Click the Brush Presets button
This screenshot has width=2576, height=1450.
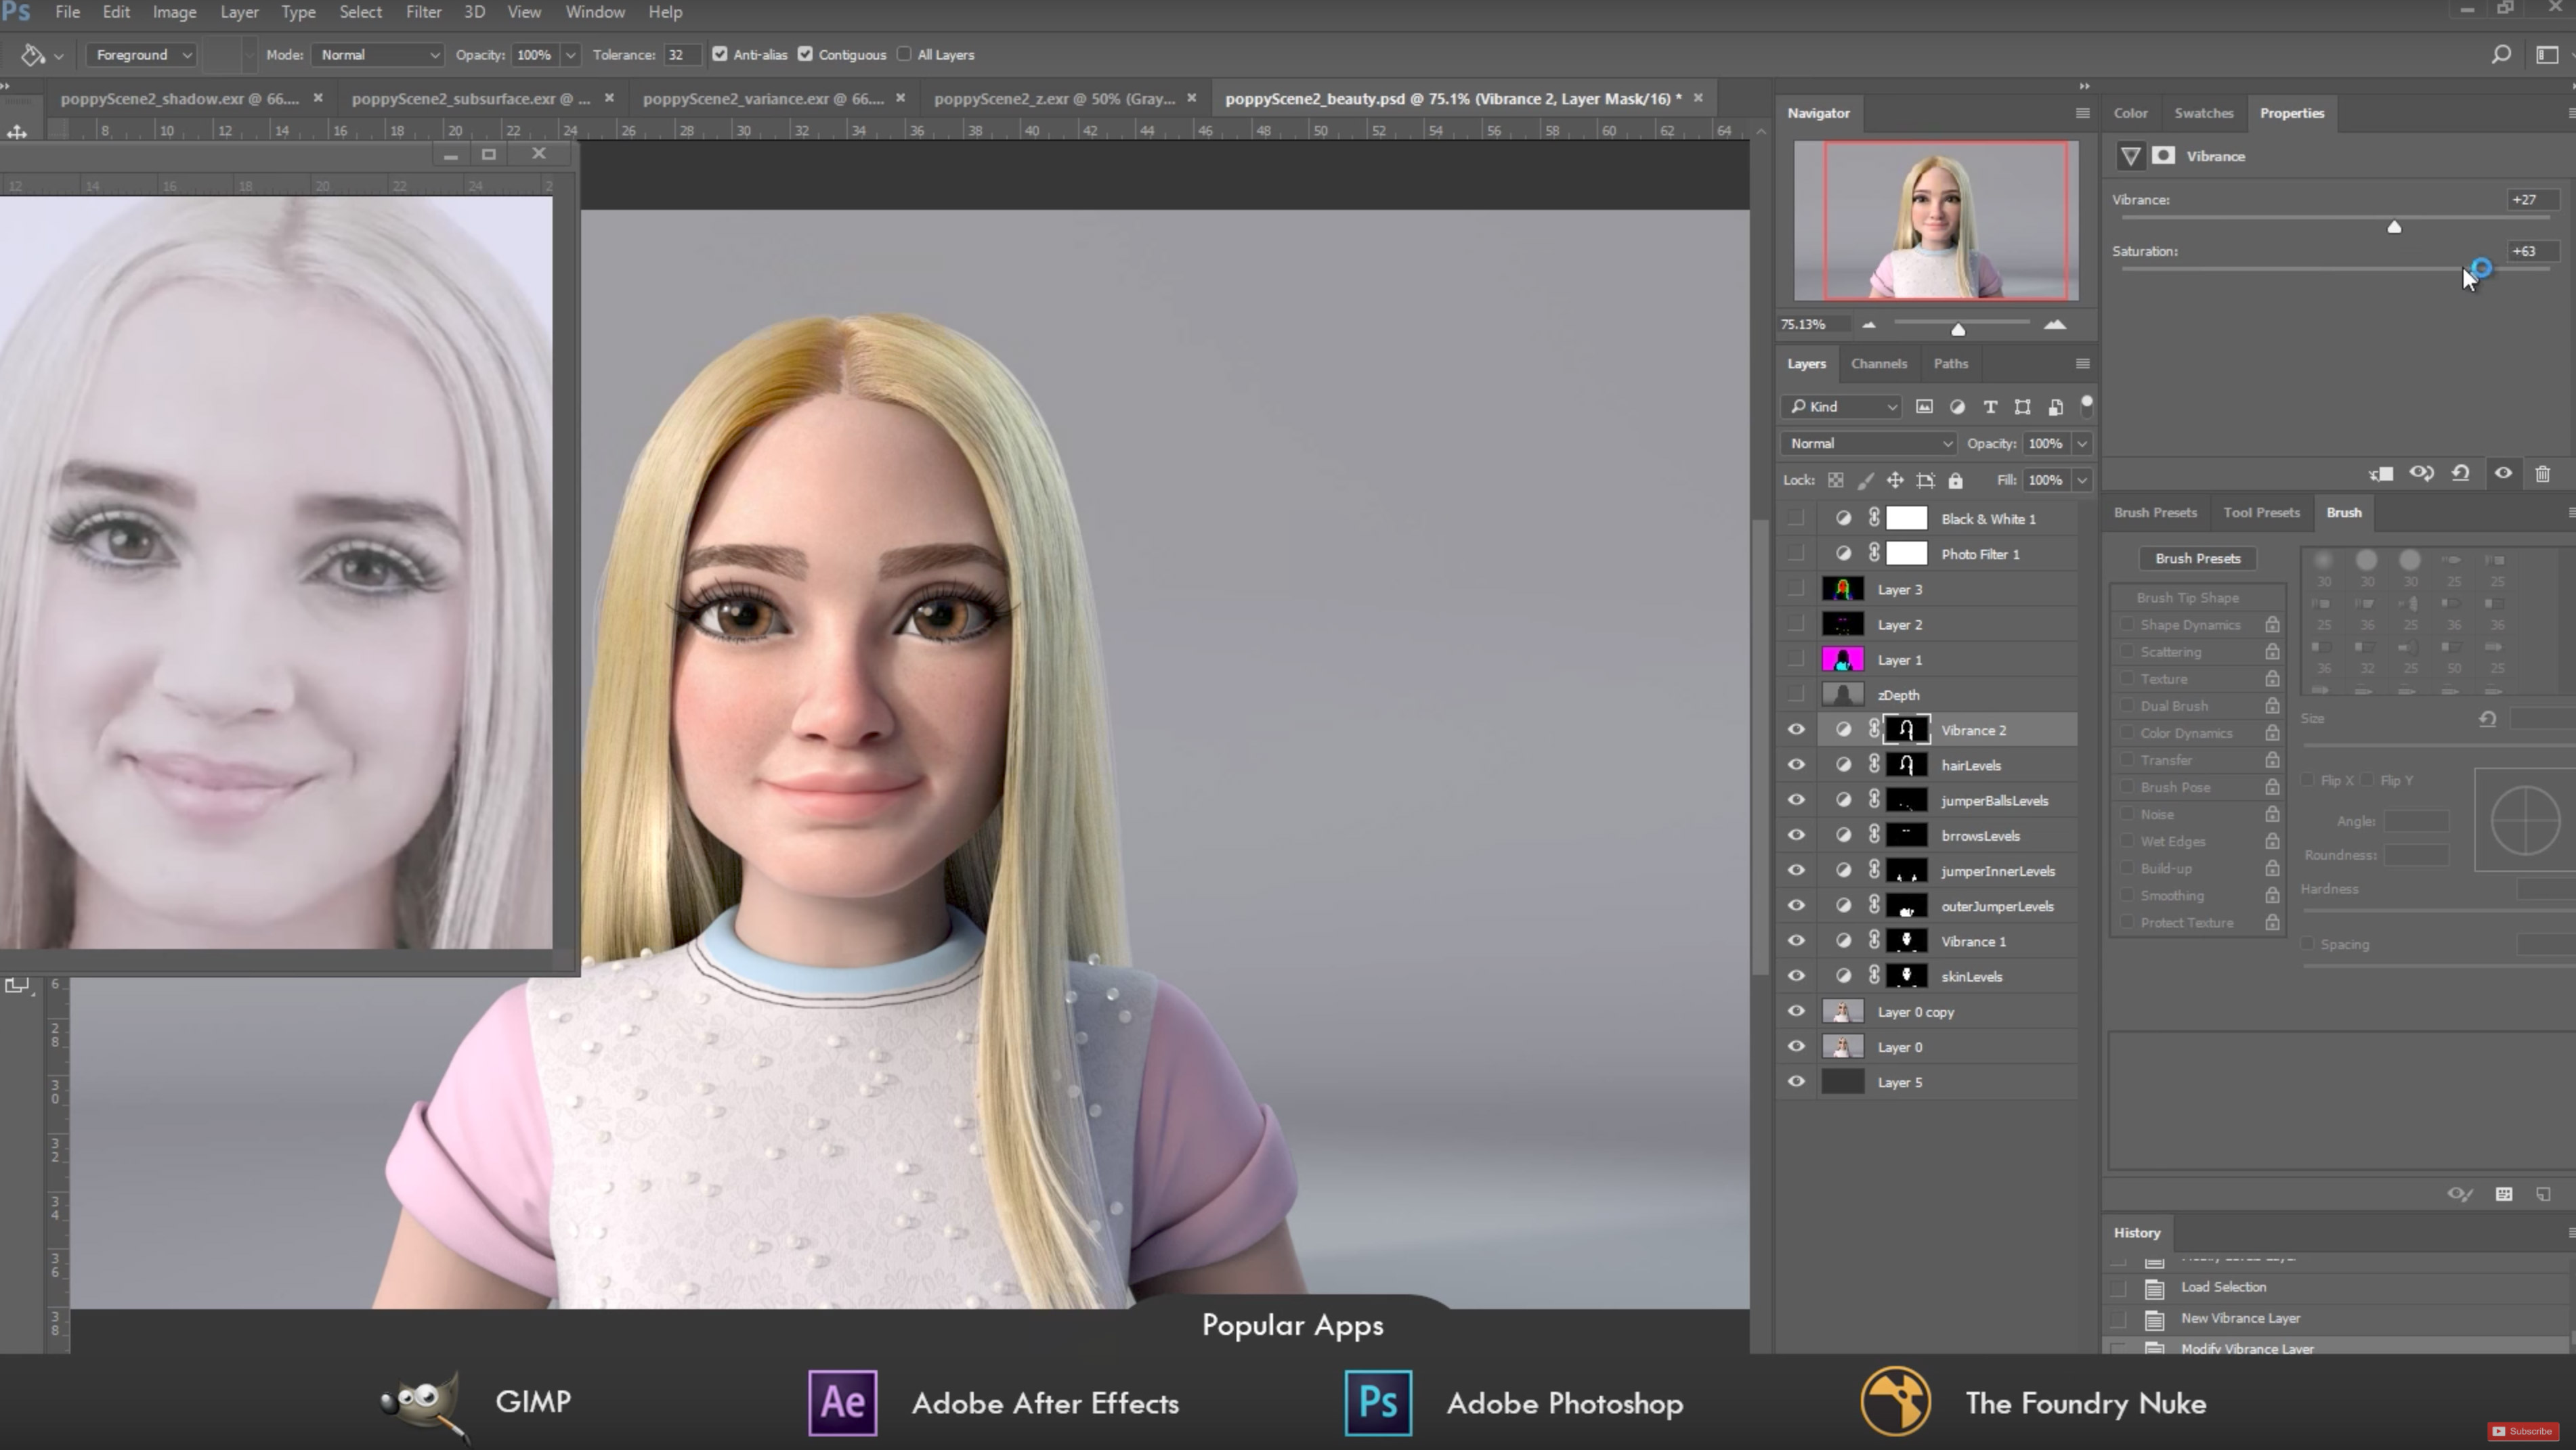(2197, 558)
